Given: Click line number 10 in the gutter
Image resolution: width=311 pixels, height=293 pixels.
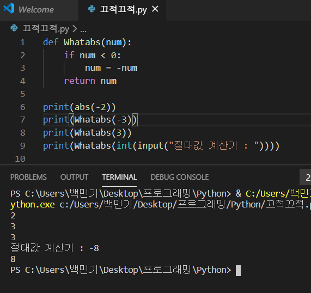Looking at the screenshot, I should [20, 159].
